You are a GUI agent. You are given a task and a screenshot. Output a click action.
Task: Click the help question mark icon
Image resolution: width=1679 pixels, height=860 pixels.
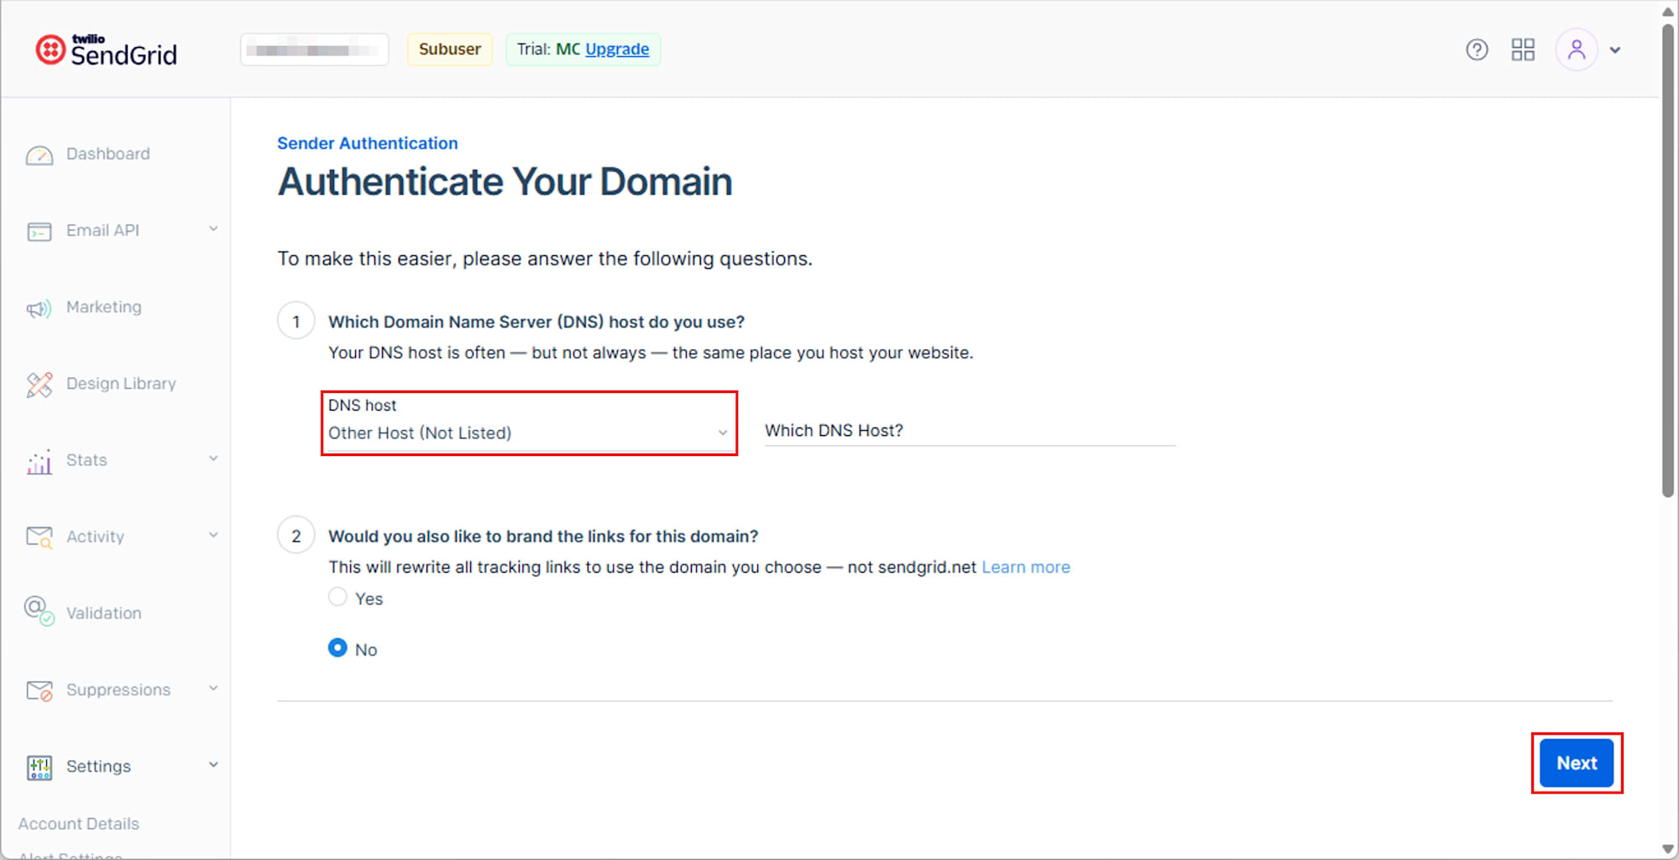pyautogui.click(x=1477, y=50)
